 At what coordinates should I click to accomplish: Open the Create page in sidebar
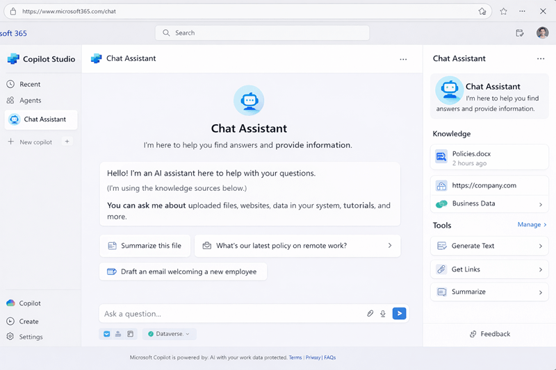(28, 321)
